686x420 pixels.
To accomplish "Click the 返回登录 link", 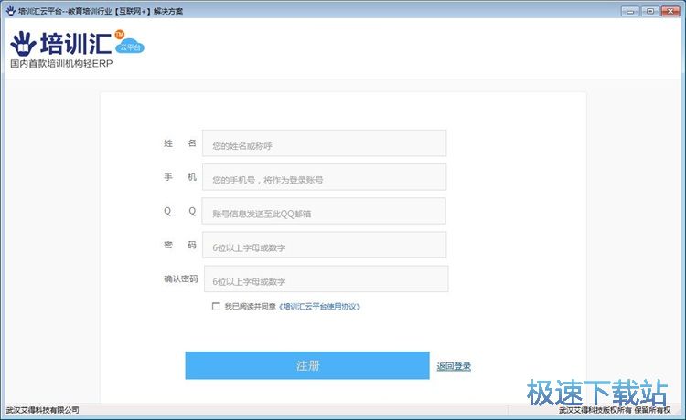I will coord(454,366).
